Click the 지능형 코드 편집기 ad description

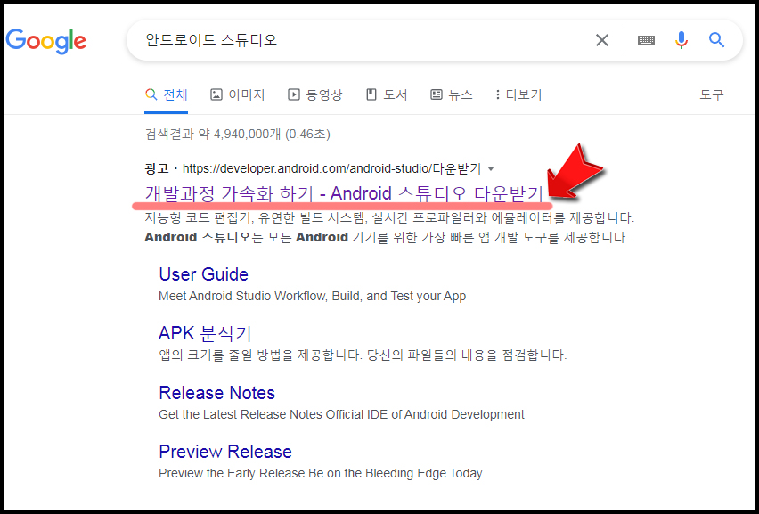click(389, 227)
